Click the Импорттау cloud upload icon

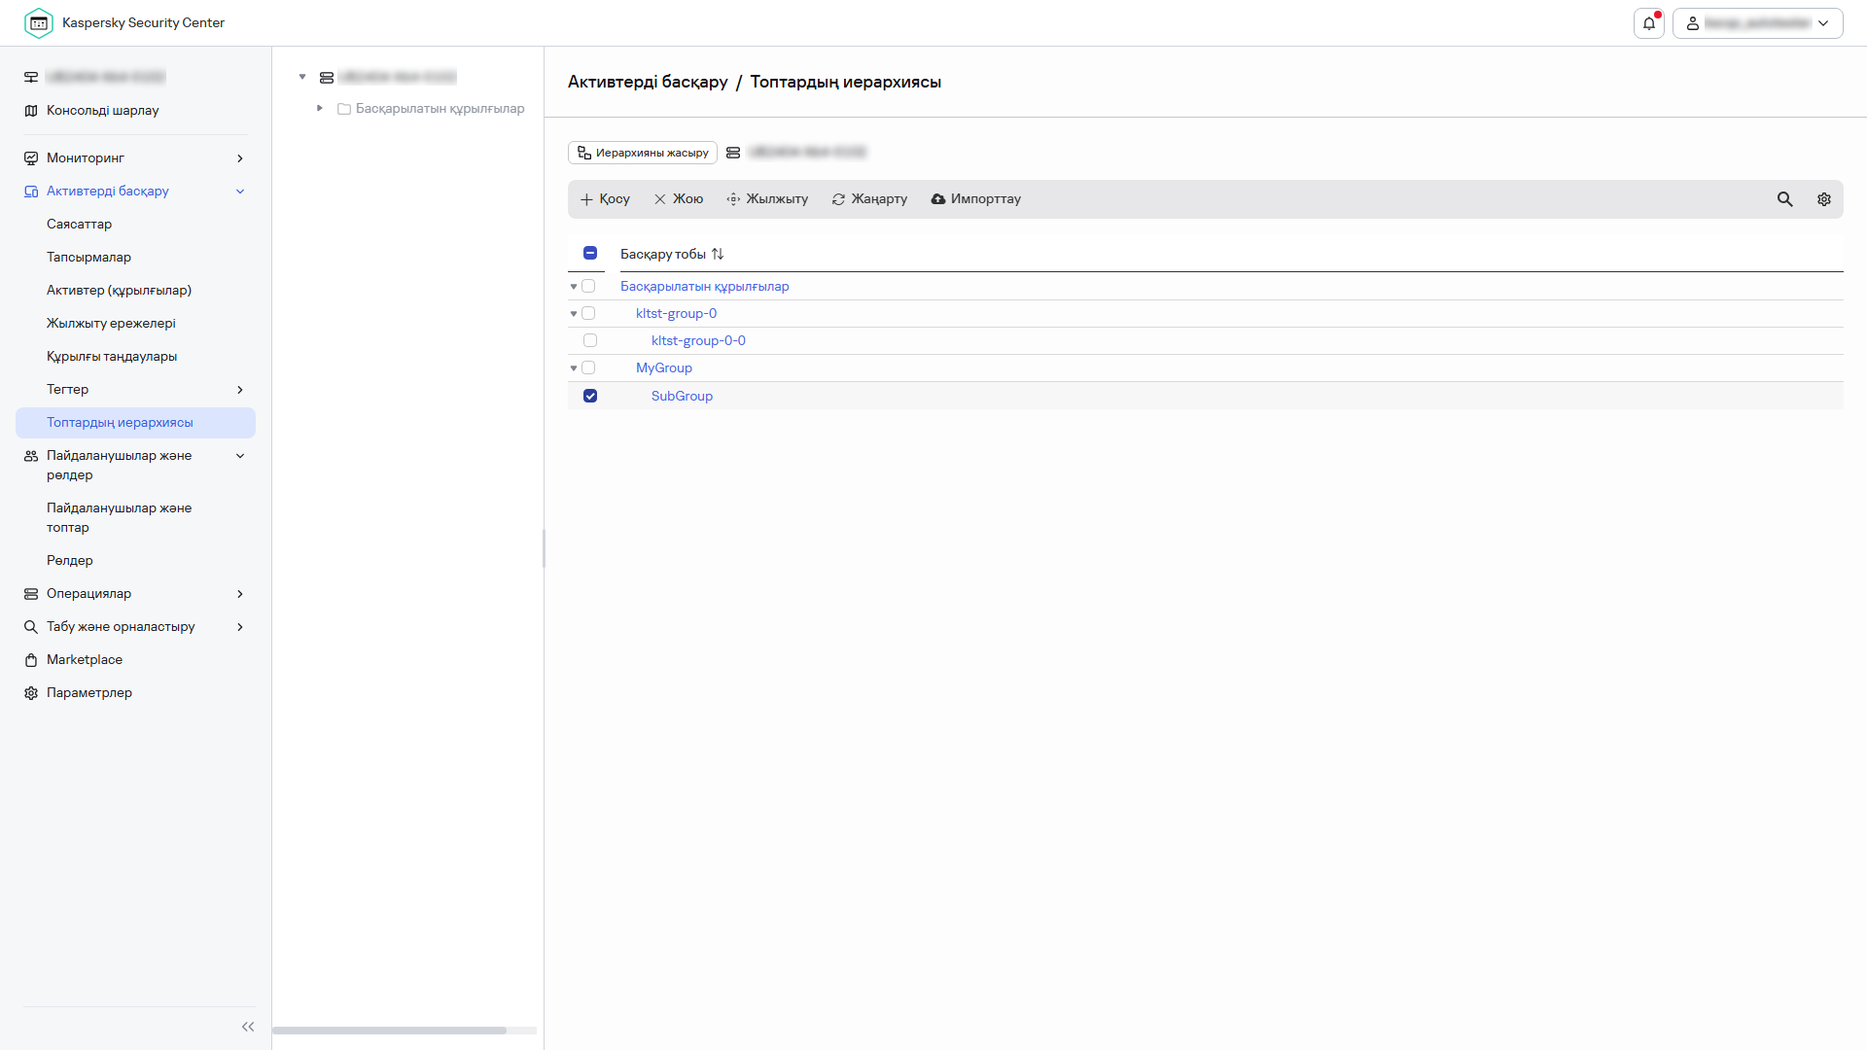[937, 199]
